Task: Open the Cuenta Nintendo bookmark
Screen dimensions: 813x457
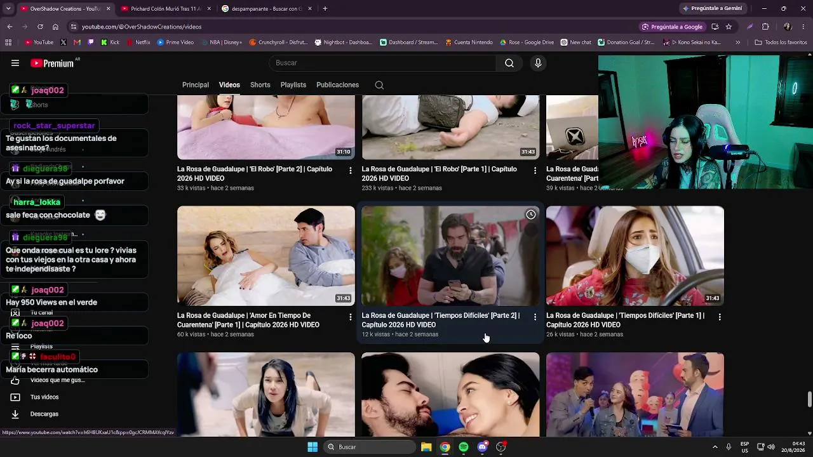Action: (x=469, y=43)
